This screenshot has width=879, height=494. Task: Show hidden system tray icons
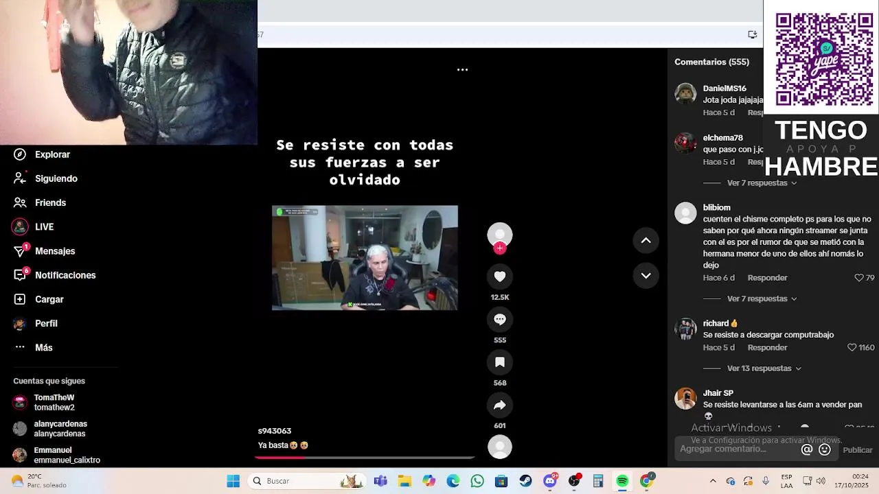point(713,481)
